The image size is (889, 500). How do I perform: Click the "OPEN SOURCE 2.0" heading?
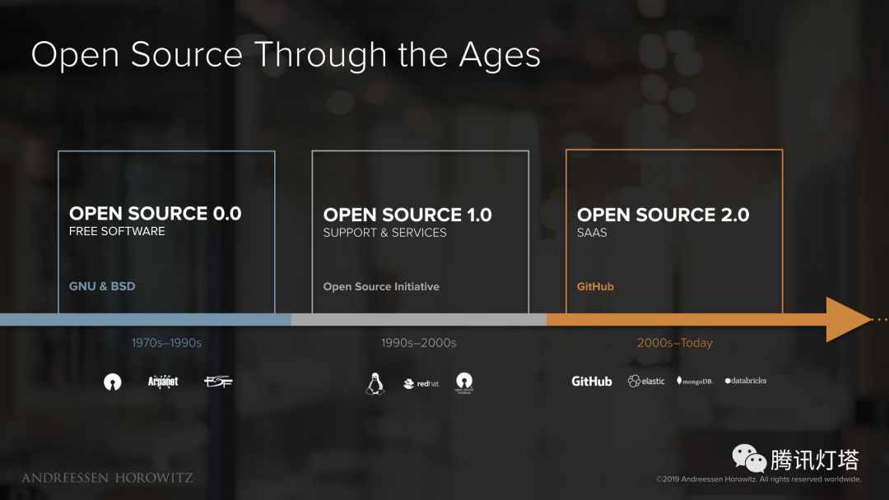(x=663, y=215)
